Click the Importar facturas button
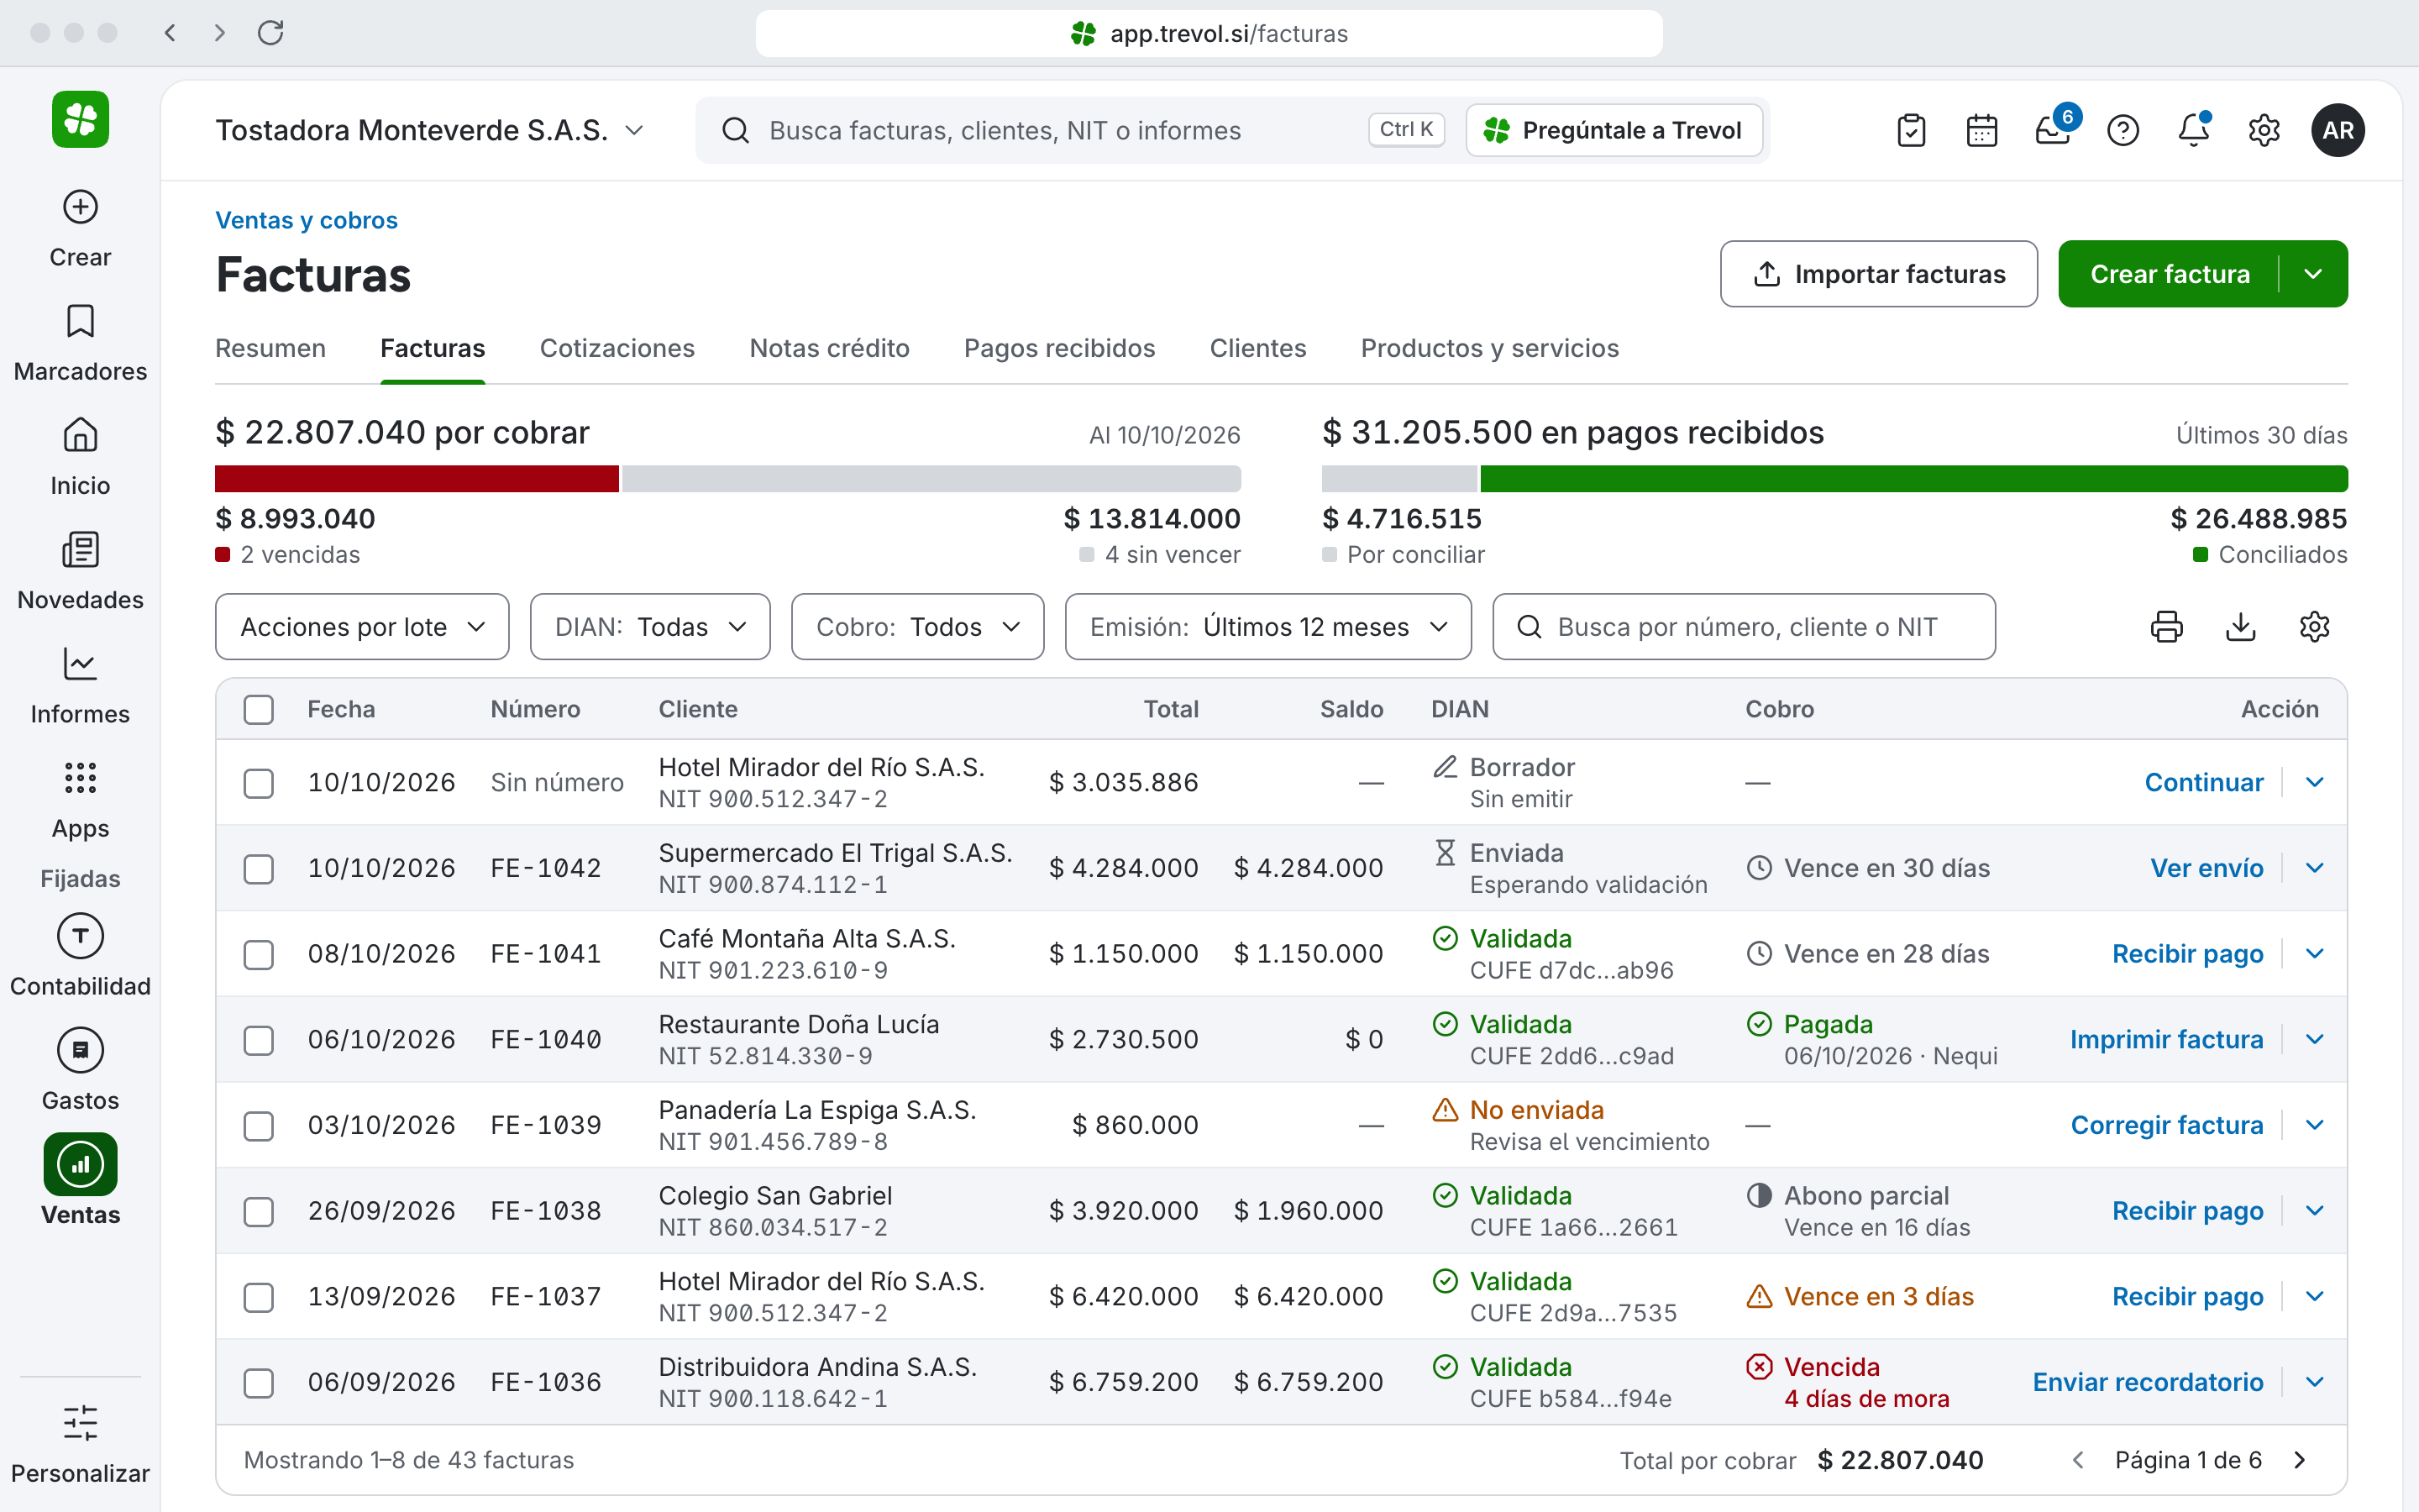Image resolution: width=2419 pixels, height=1512 pixels. (x=1878, y=274)
